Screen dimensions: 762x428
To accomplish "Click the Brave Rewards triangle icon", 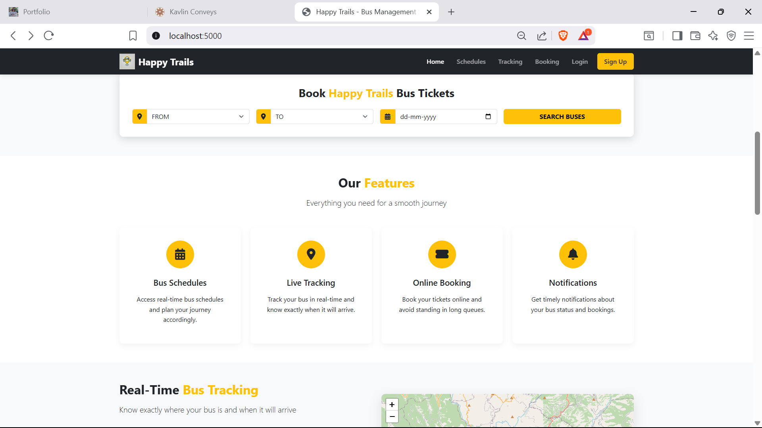I will (584, 36).
